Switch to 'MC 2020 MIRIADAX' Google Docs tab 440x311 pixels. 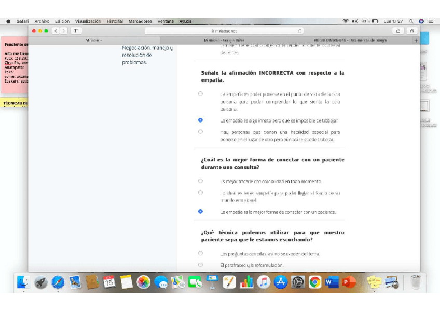coord(350,40)
